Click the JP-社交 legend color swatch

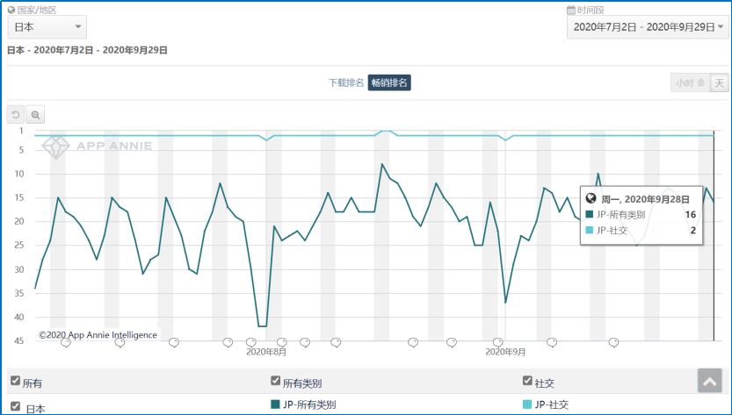click(x=527, y=404)
